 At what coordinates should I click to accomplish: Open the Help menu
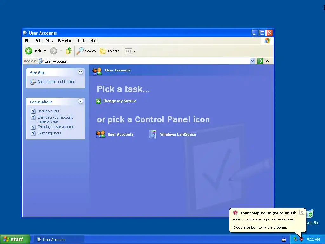pos(94,41)
